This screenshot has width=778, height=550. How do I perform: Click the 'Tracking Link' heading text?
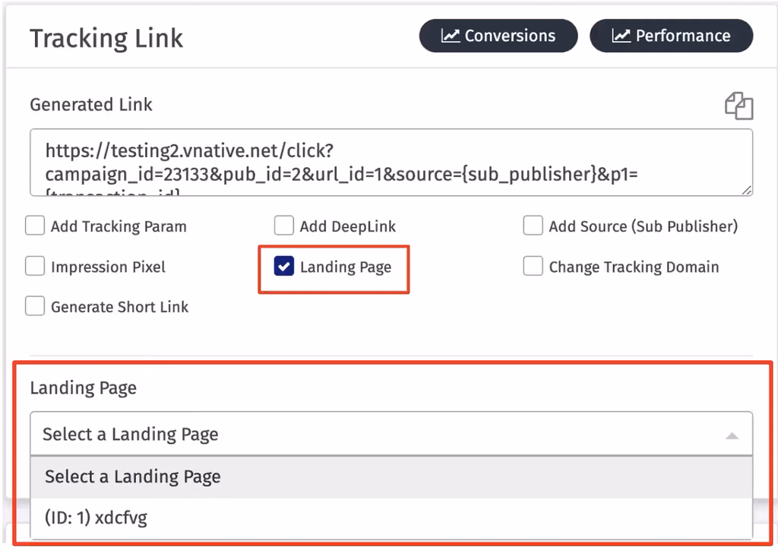tap(106, 38)
